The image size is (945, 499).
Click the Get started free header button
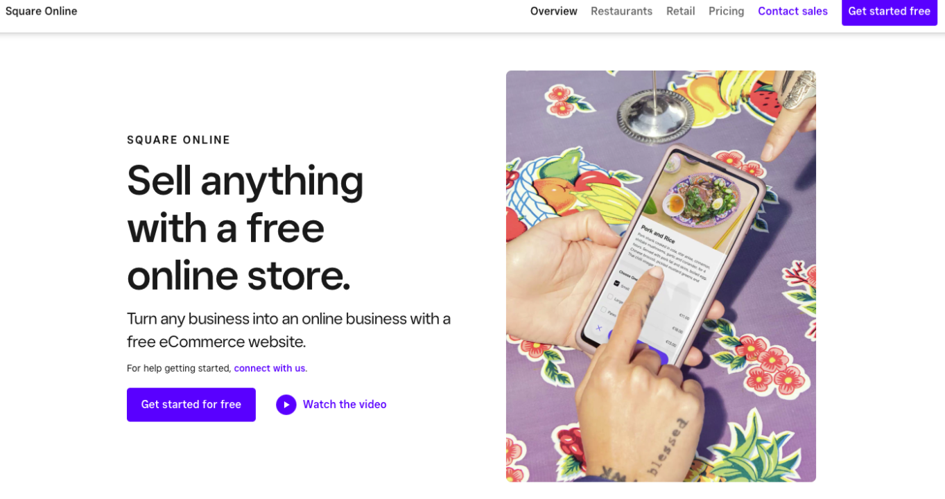[x=889, y=11]
